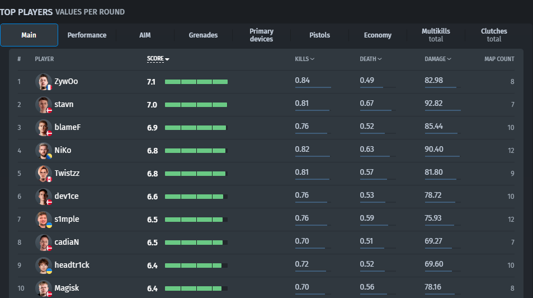Image resolution: width=533 pixels, height=298 pixels.
Task: Open s1mple's player avatar
Action: click(x=44, y=220)
